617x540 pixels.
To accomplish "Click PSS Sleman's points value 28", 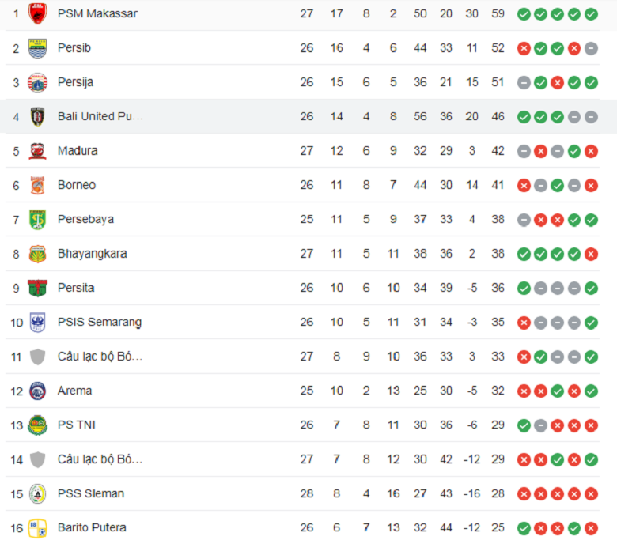I will 498,493.
